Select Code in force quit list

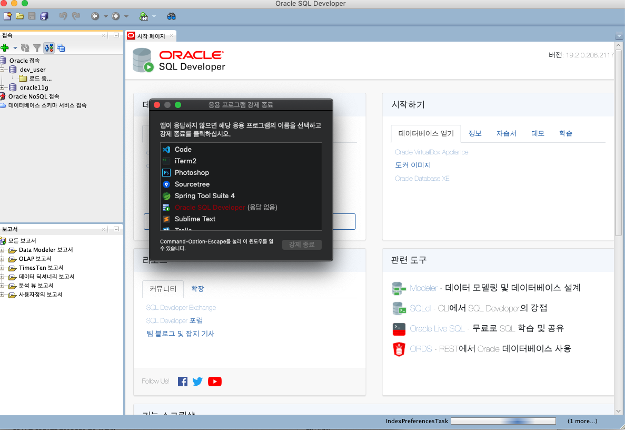pos(241,149)
